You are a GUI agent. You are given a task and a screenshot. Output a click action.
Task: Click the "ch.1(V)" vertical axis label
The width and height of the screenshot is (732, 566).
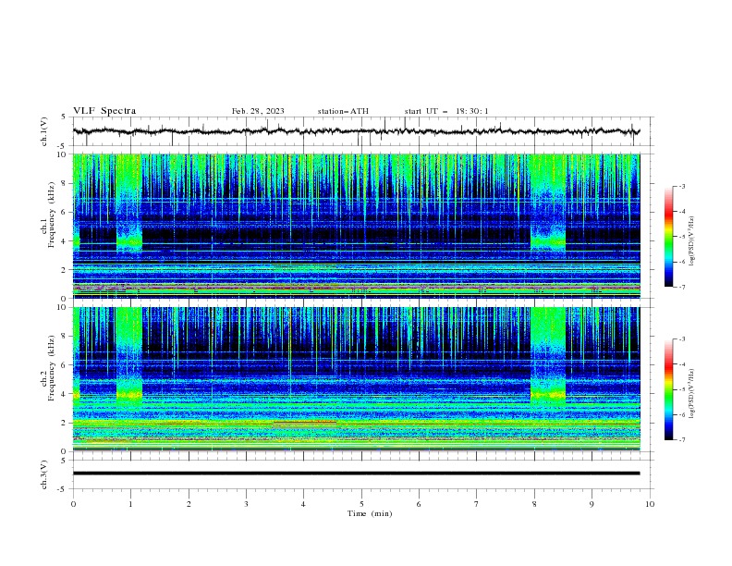point(44,131)
